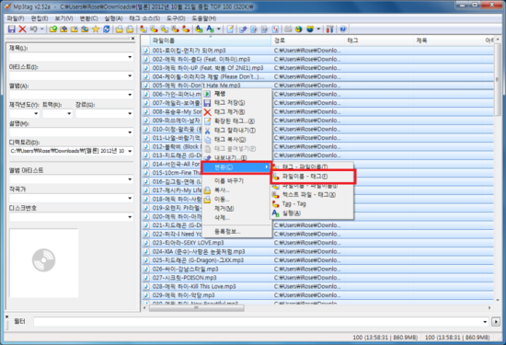This screenshot has height=345, width=506.
Task: Click the Save tag disk icon in toolbar
Action: click(x=12, y=29)
